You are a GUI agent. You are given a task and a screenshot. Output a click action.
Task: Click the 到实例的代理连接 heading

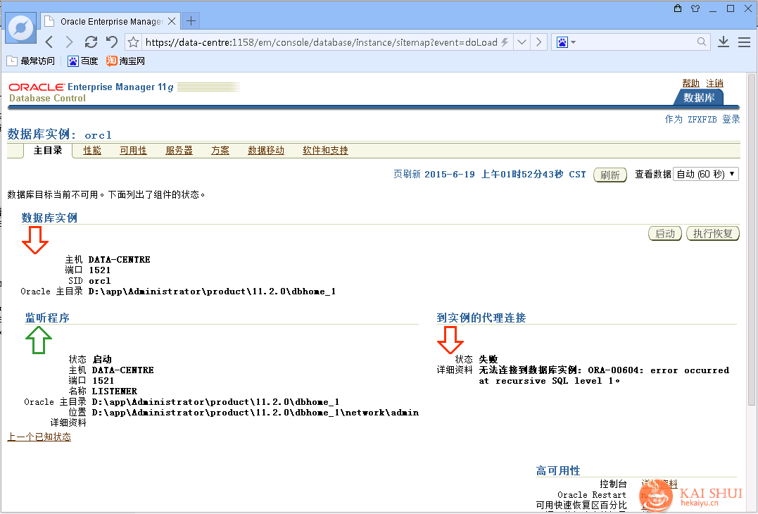481,318
